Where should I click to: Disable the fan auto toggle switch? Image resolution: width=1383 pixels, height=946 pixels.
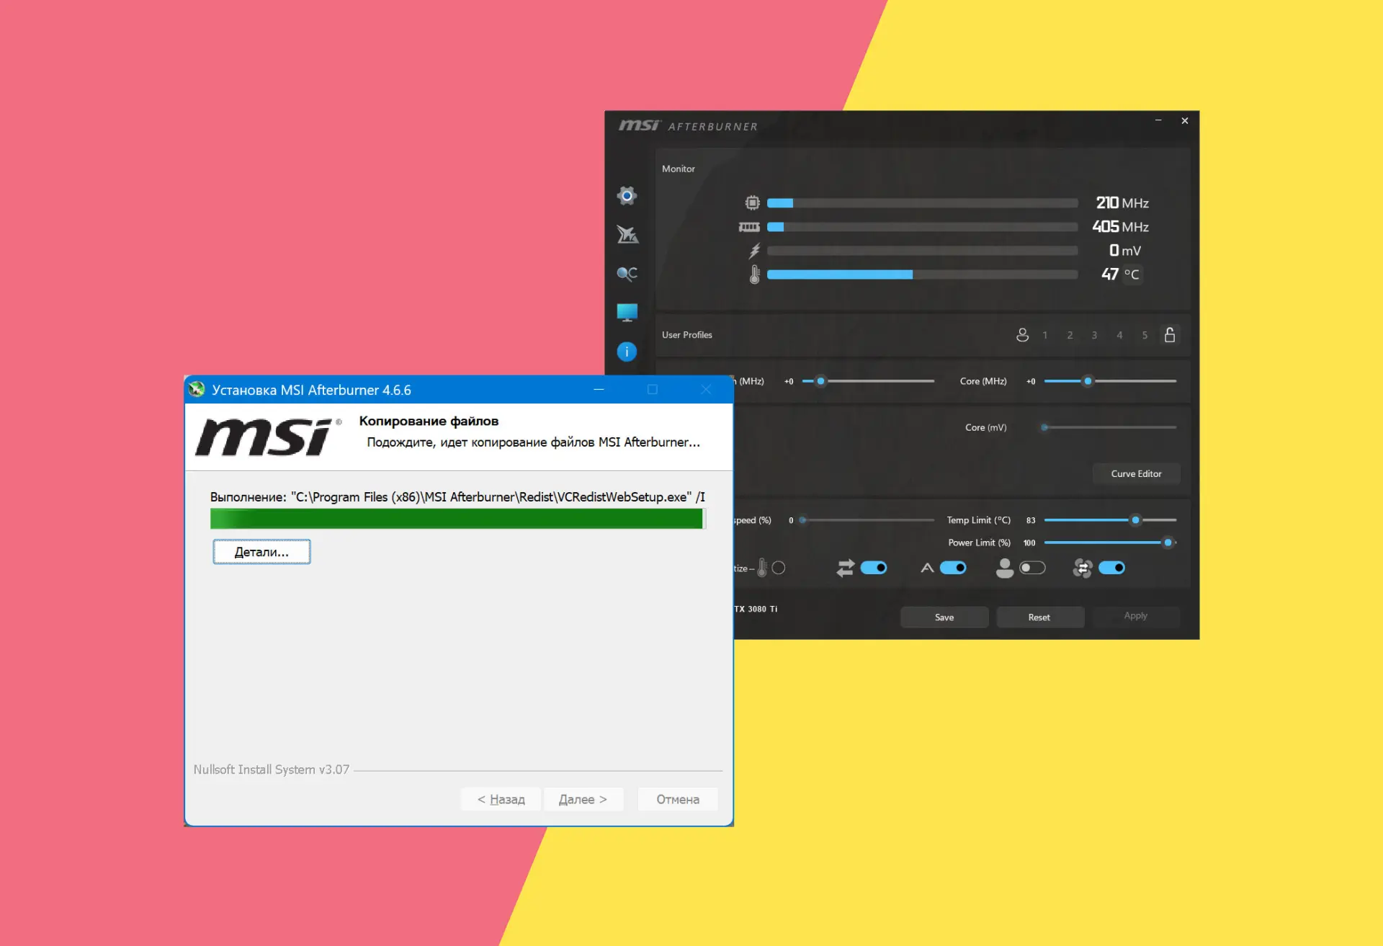pos(952,568)
